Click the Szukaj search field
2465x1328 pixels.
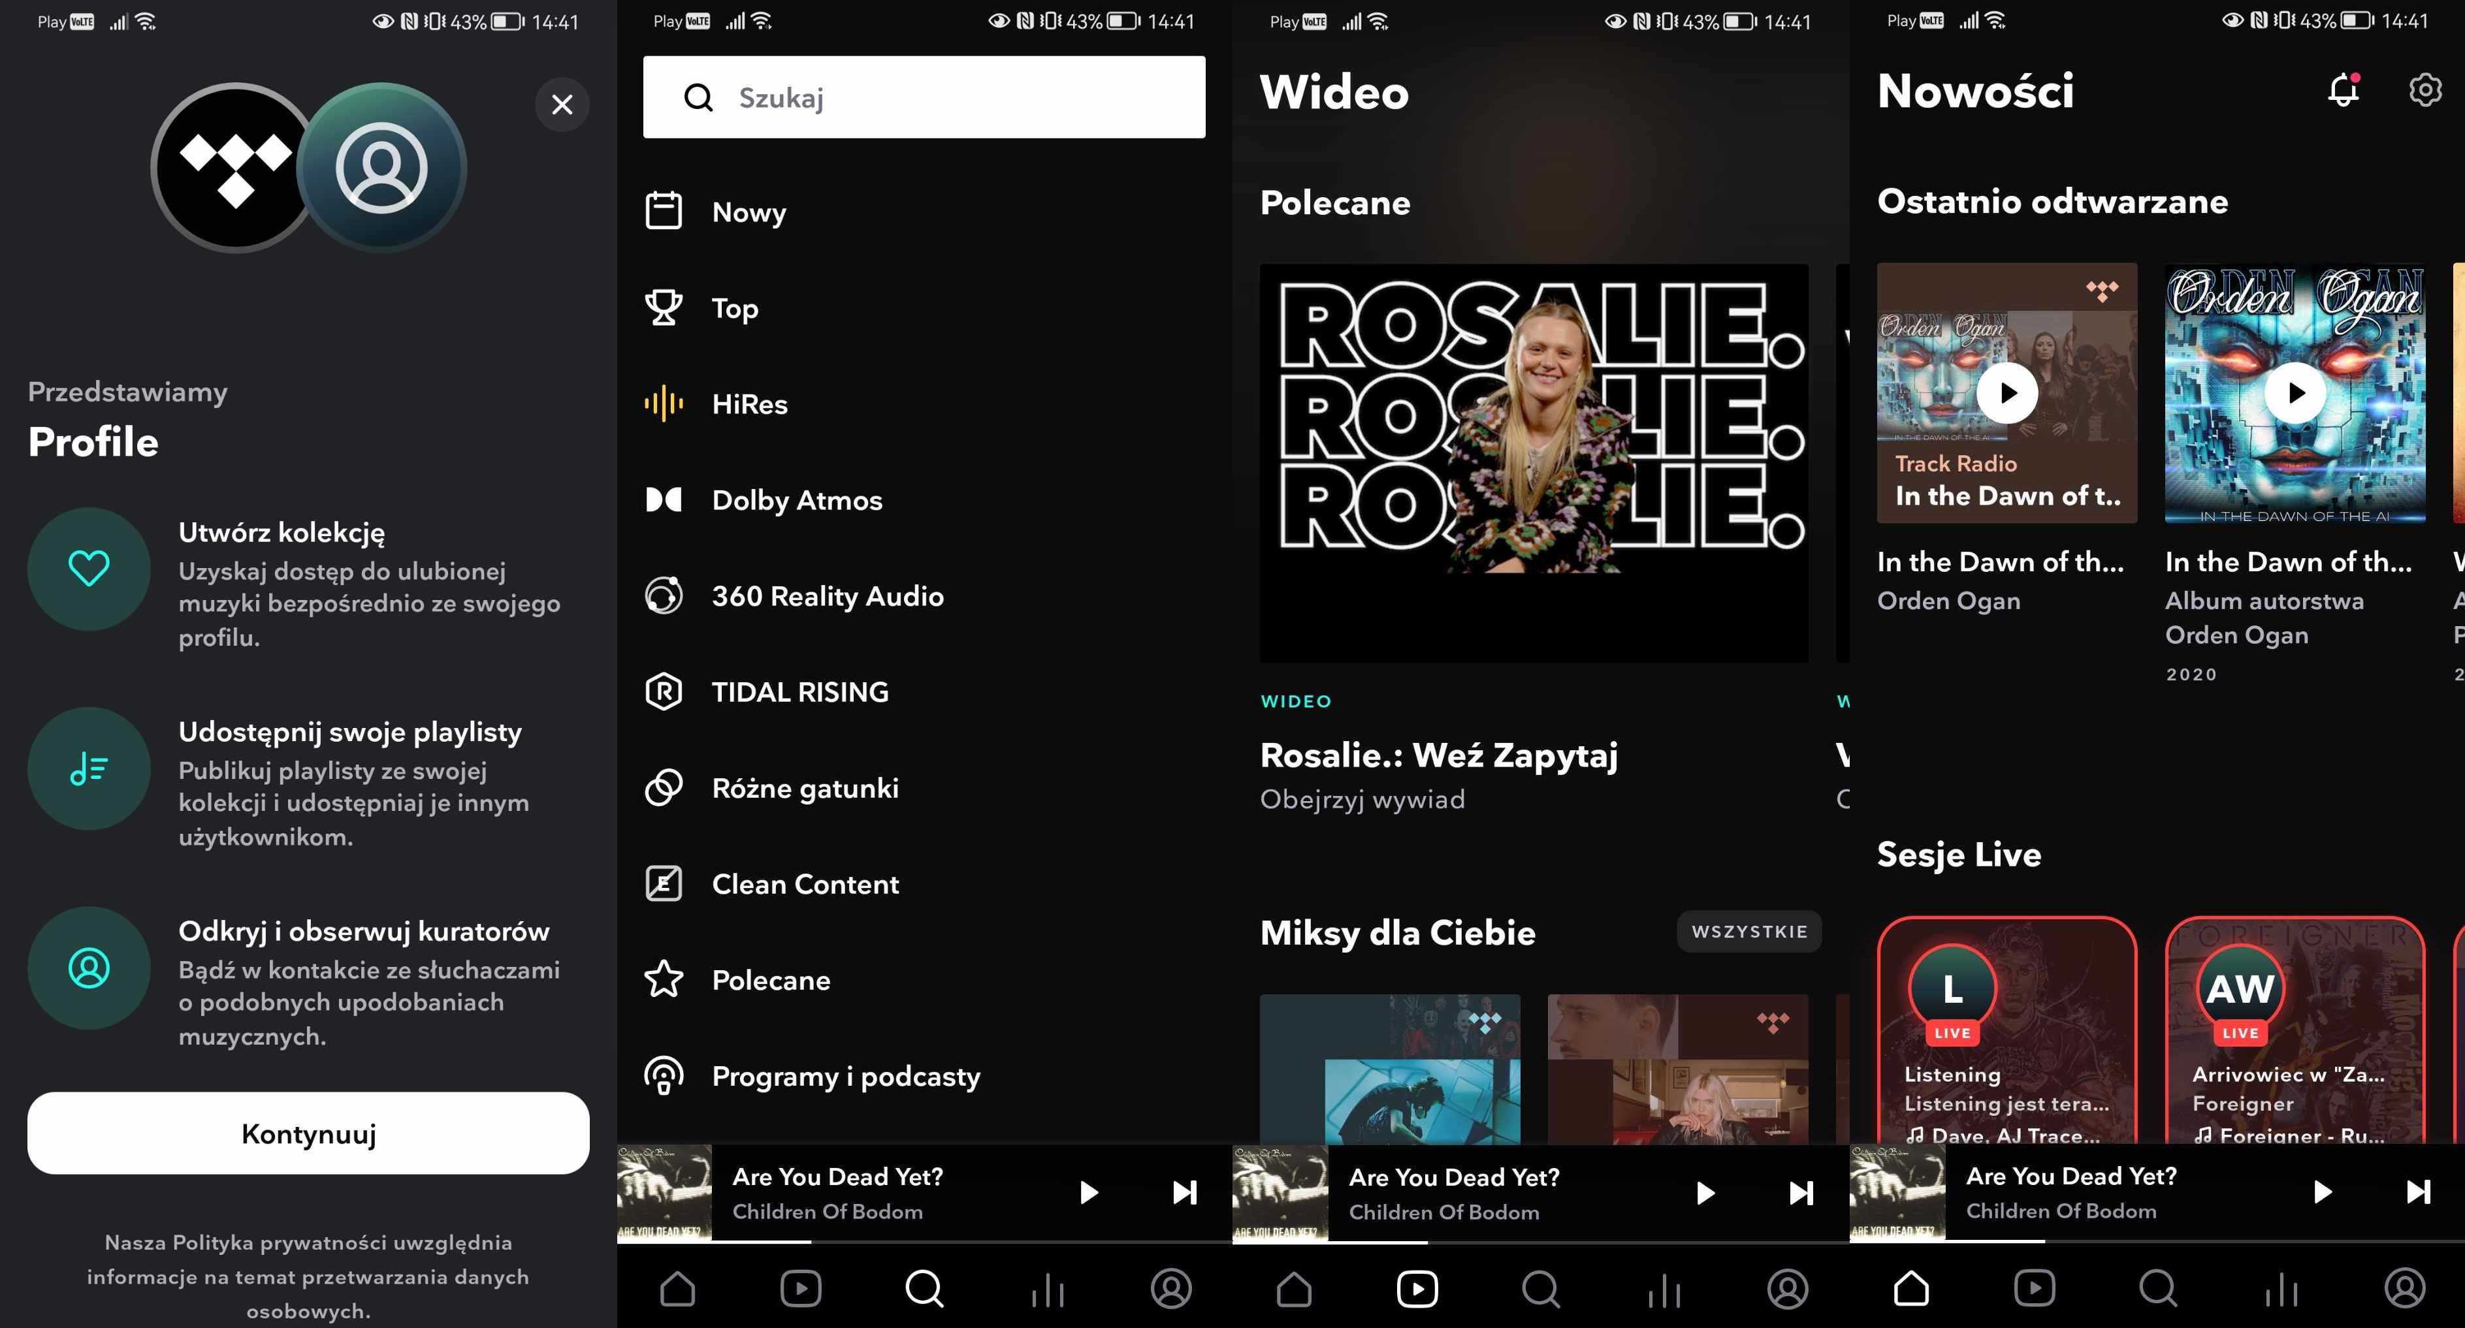924,97
